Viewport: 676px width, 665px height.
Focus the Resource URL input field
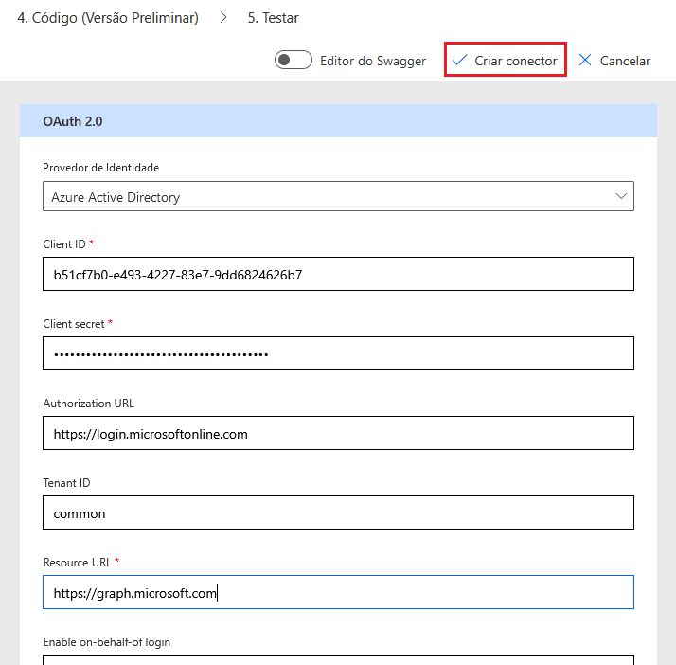[338, 593]
